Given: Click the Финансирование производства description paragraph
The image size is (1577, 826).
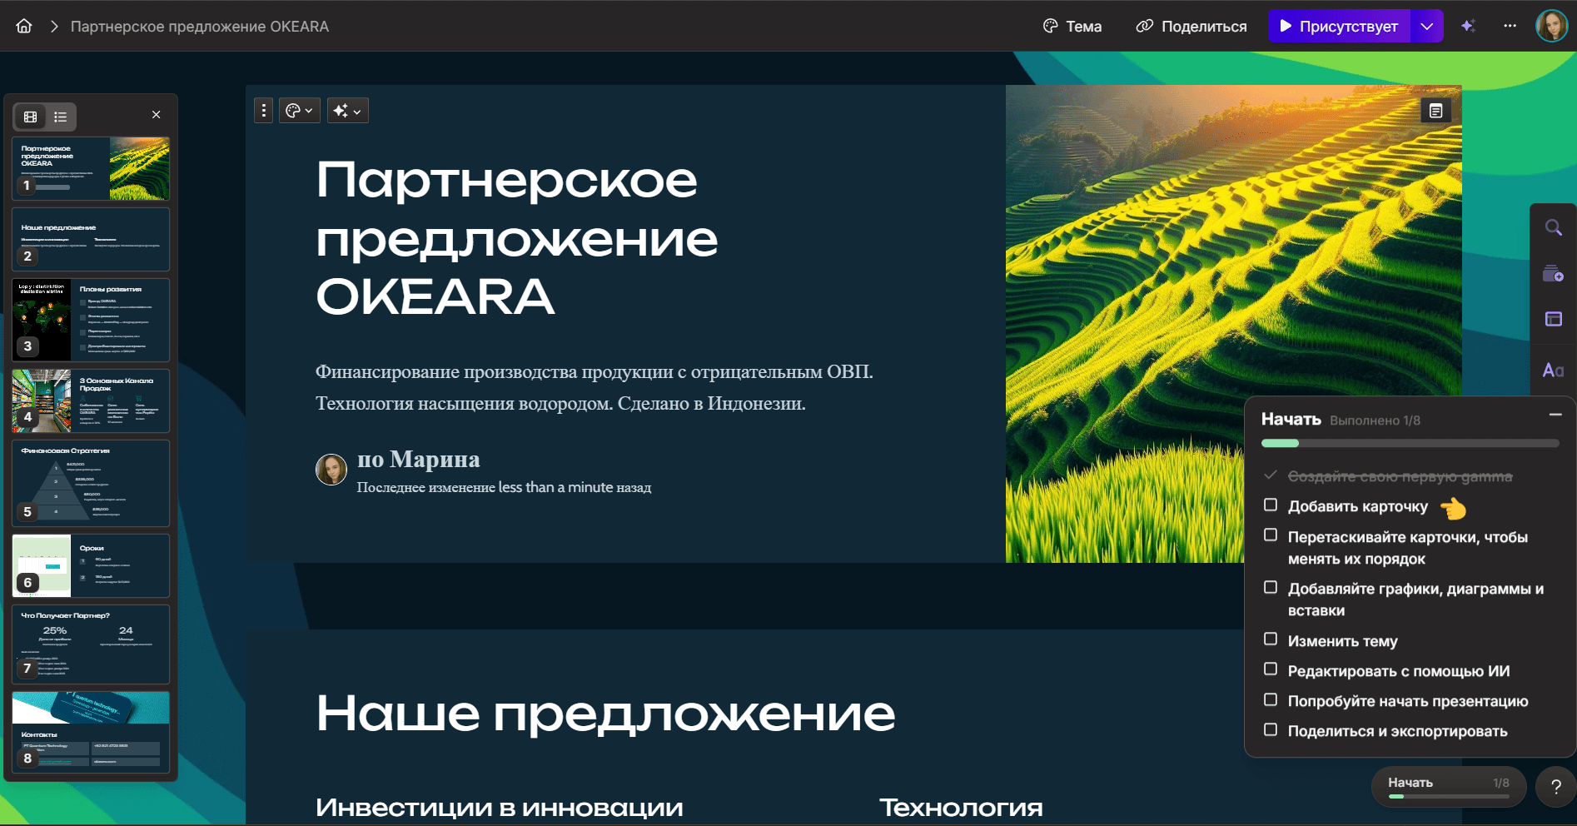Looking at the screenshot, I should pos(594,387).
